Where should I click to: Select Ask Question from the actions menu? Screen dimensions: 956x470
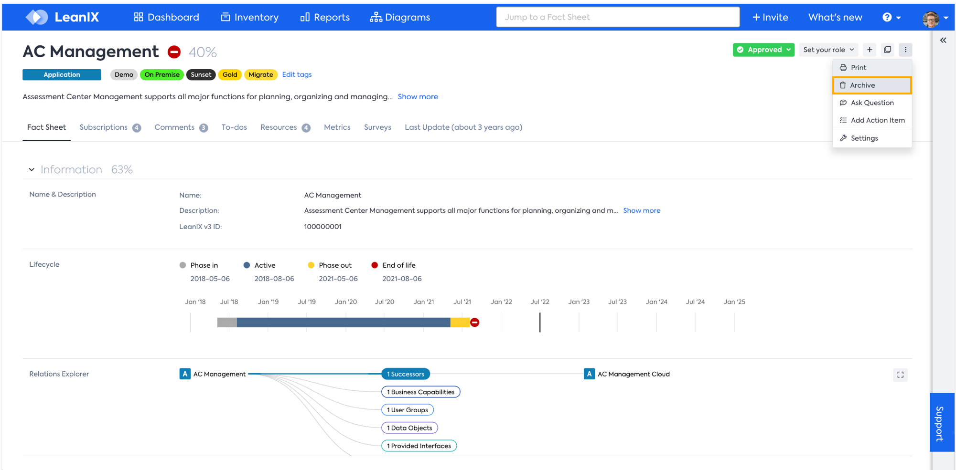click(872, 103)
